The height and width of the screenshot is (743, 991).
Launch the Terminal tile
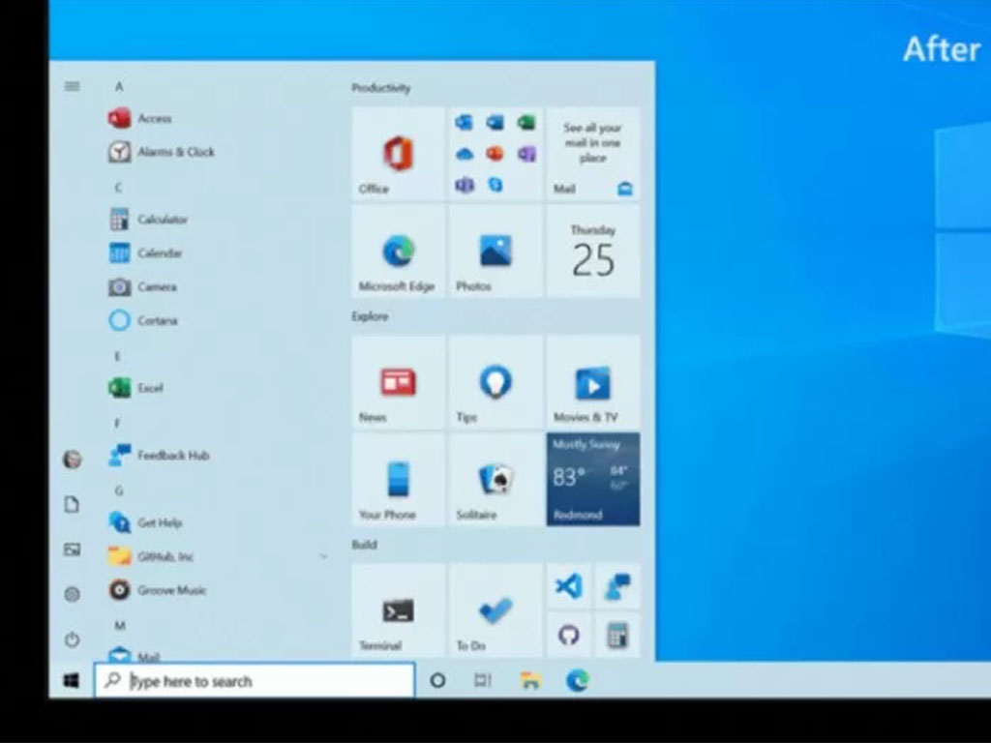point(398,610)
